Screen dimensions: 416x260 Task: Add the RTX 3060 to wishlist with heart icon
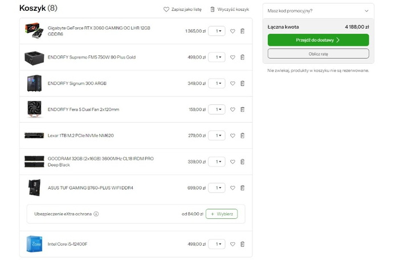(x=233, y=31)
